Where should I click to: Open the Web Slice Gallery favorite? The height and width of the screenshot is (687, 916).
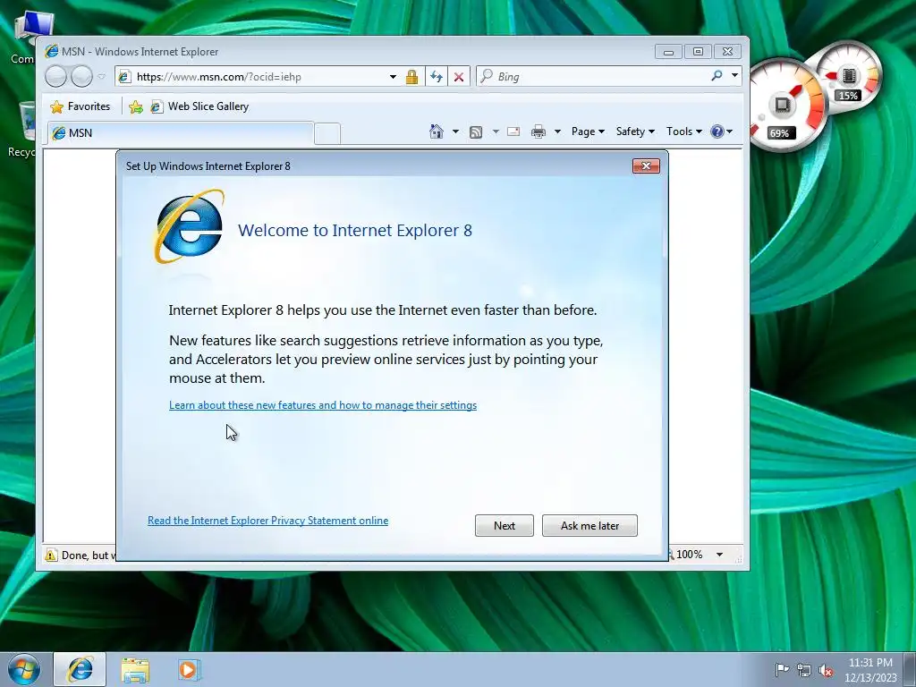point(199,106)
